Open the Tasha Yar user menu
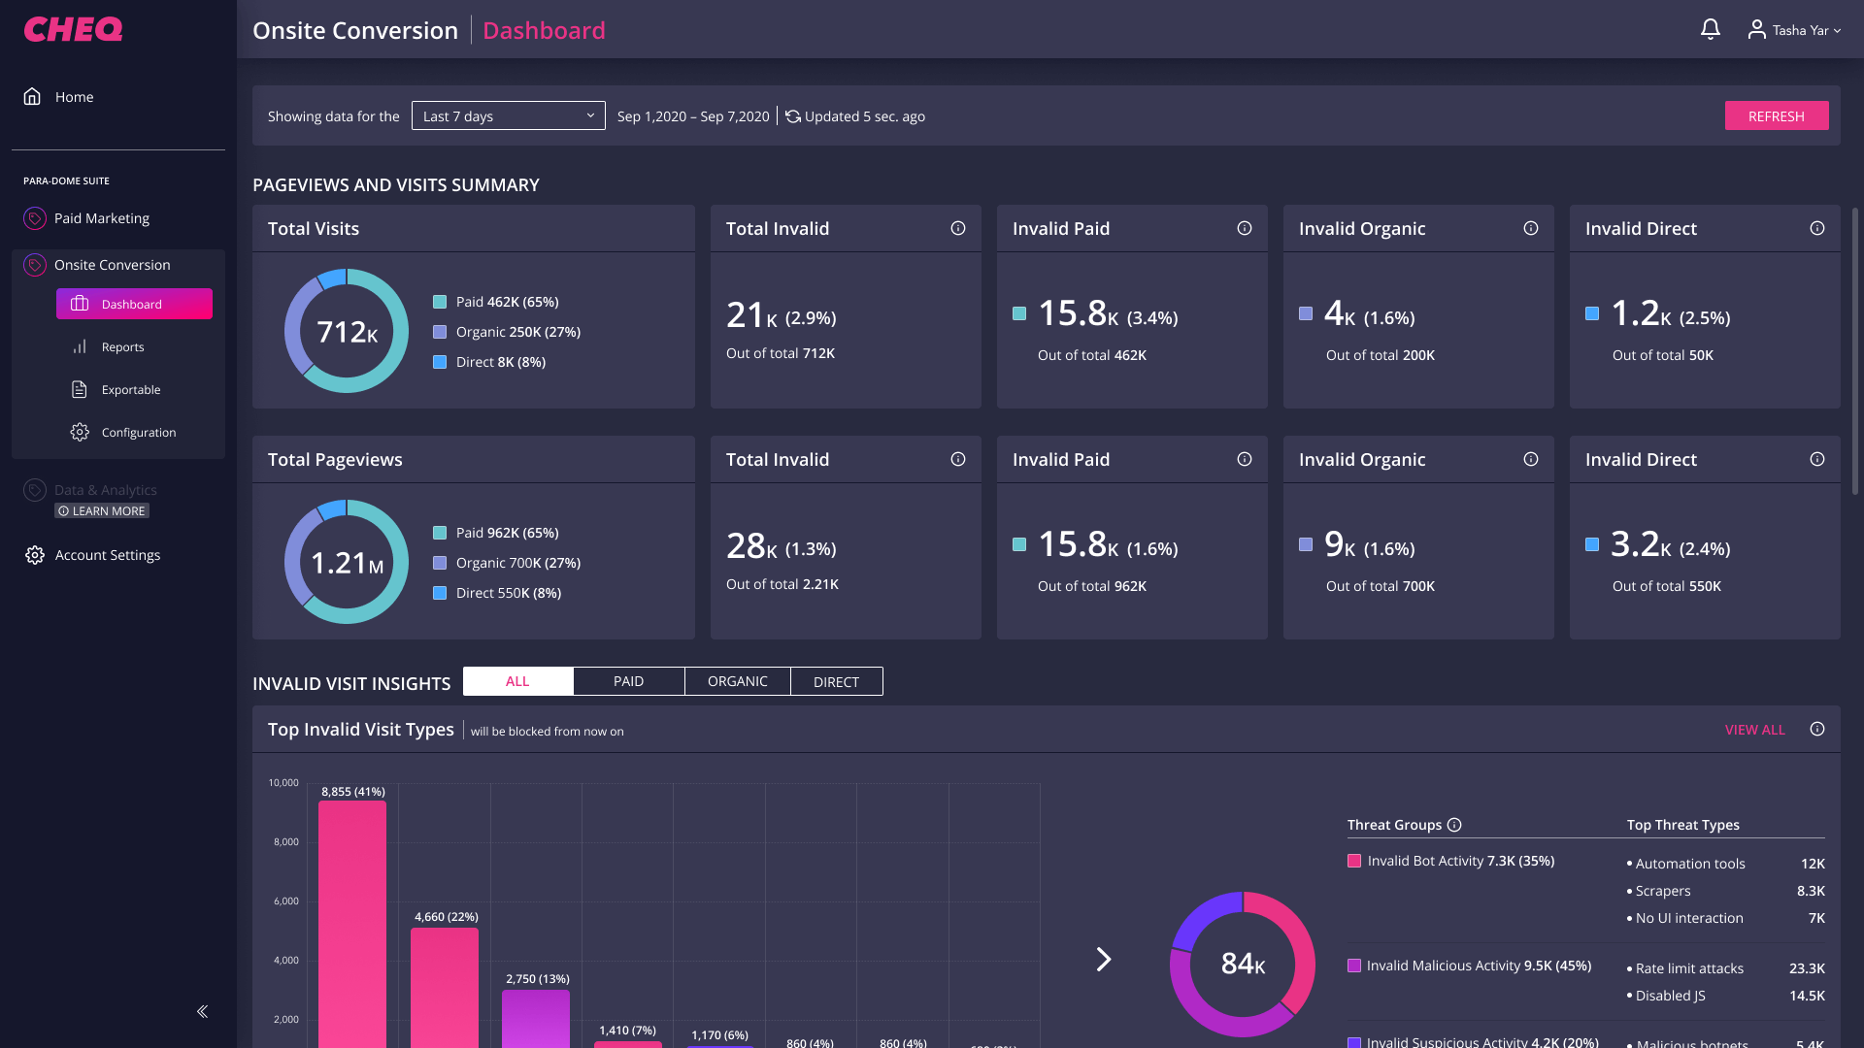 (1794, 30)
